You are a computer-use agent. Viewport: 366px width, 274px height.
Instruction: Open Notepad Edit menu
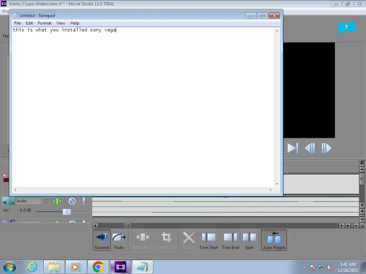(x=29, y=23)
